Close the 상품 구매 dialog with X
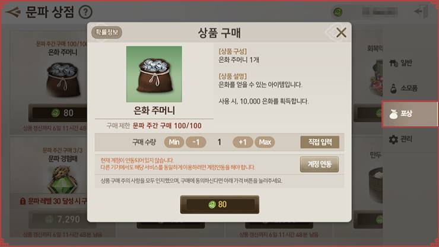 point(341,33)
